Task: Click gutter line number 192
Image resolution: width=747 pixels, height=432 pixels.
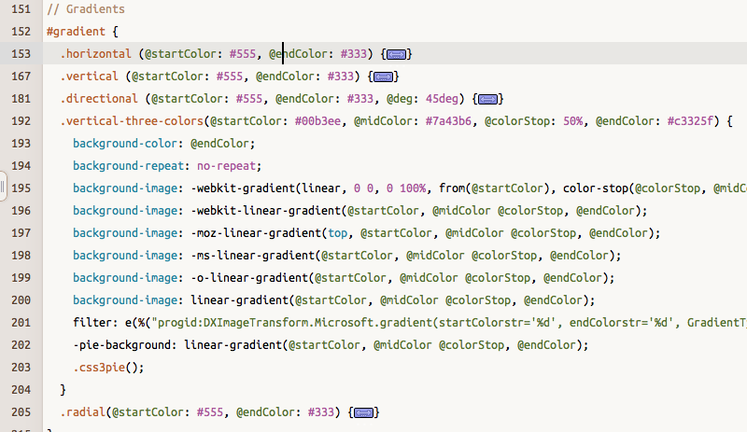Action: 21,120
